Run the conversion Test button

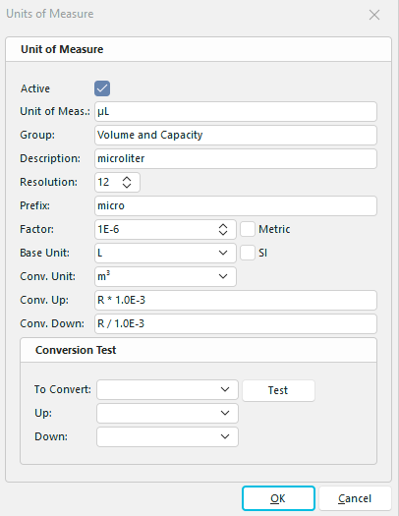278,390
